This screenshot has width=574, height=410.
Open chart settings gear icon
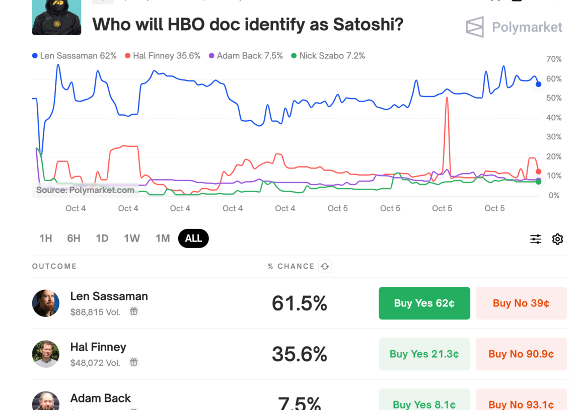point(557,239)
